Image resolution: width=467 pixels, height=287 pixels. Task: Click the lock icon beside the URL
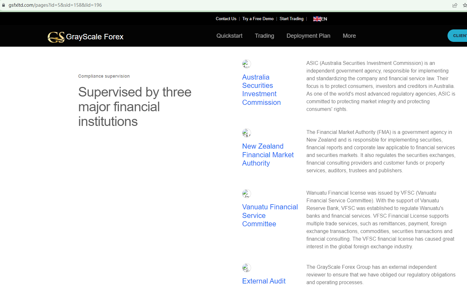(4, 5)
